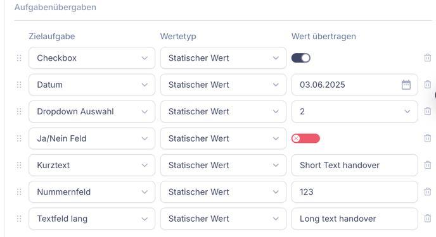Expand Statischer Wert dropdown in Checkbox row
436x237 pixels.
point(223,58)
